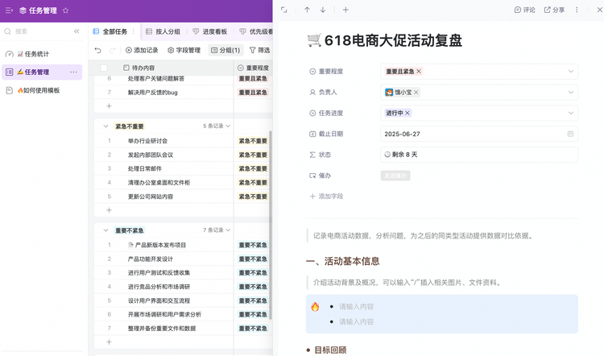Image resolution: width=604 pixels, height=356 pixels.
Task: Add row under 重要不紧急 group
Action: [109, 342]
